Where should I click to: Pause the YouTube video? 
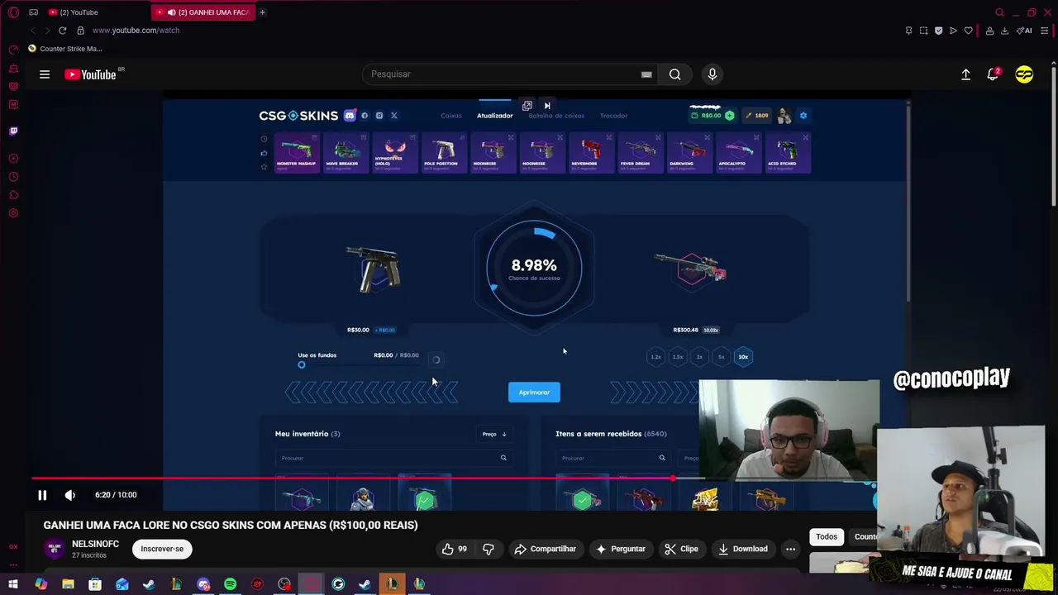pyautogui.click(x=42, y=495)
